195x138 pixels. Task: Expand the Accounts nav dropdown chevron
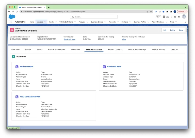click(x=118, y=22)
